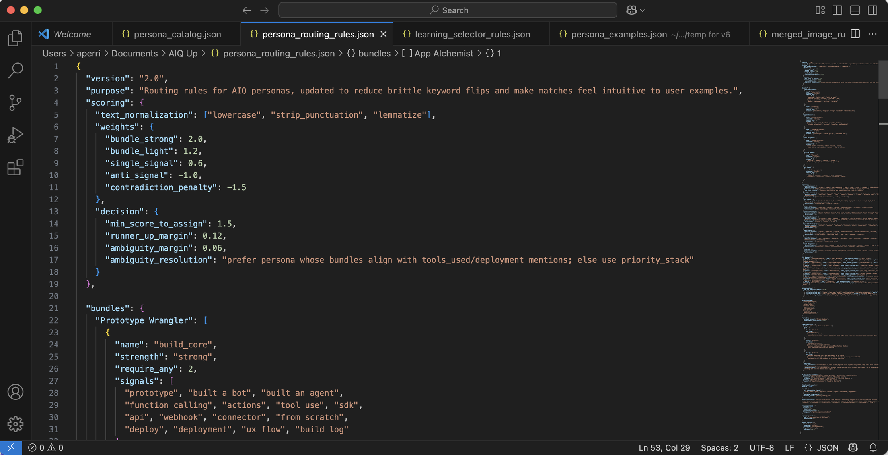This screenshot has height=455, width=888.
Task: Open the Source Control view
Action: [x=15, y=103]
